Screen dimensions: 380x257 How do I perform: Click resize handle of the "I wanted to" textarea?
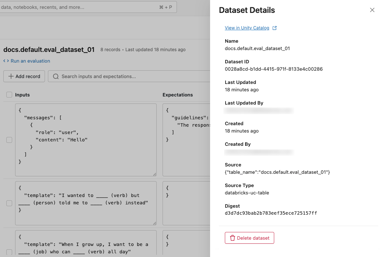pyautogui.click(x=154, y=223)
